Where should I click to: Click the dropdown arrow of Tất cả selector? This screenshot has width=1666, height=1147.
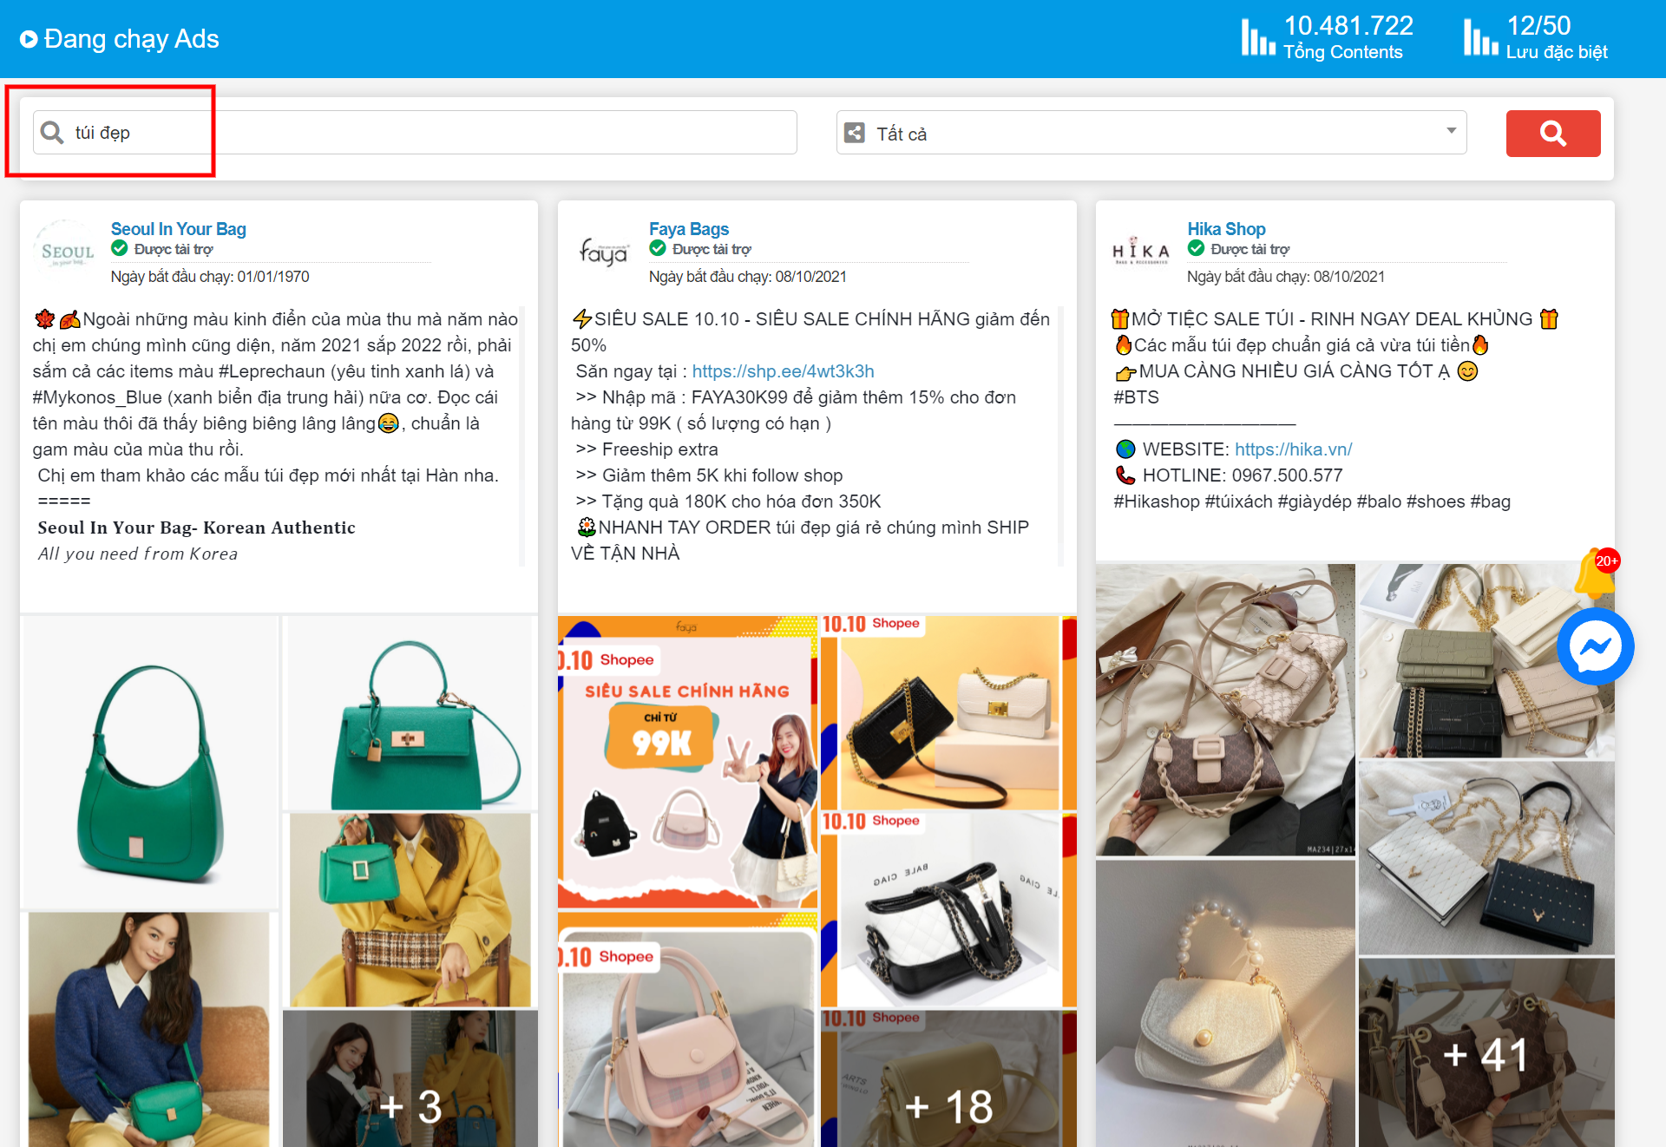[x=1451, y=131]
